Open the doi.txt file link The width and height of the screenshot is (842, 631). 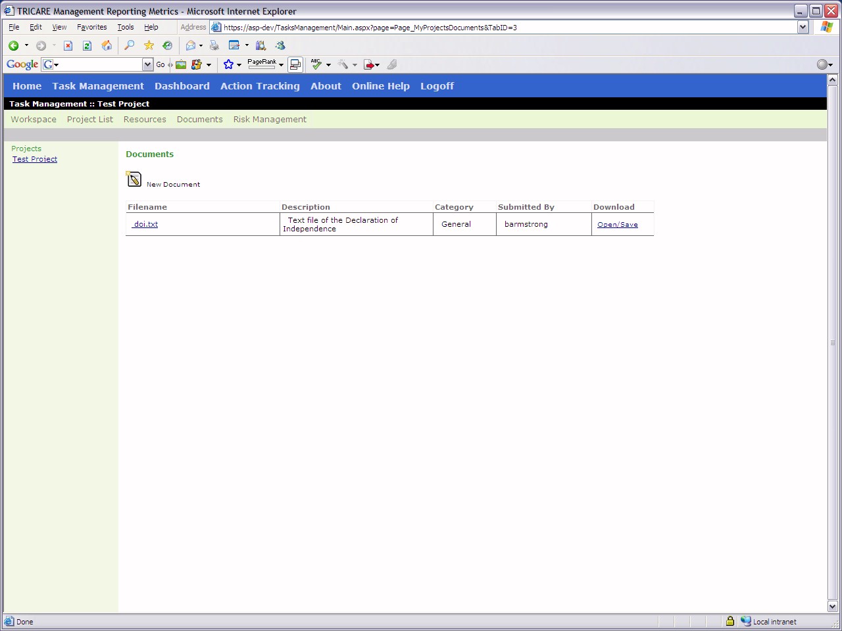pyautogui.click(x=145, y=224)
